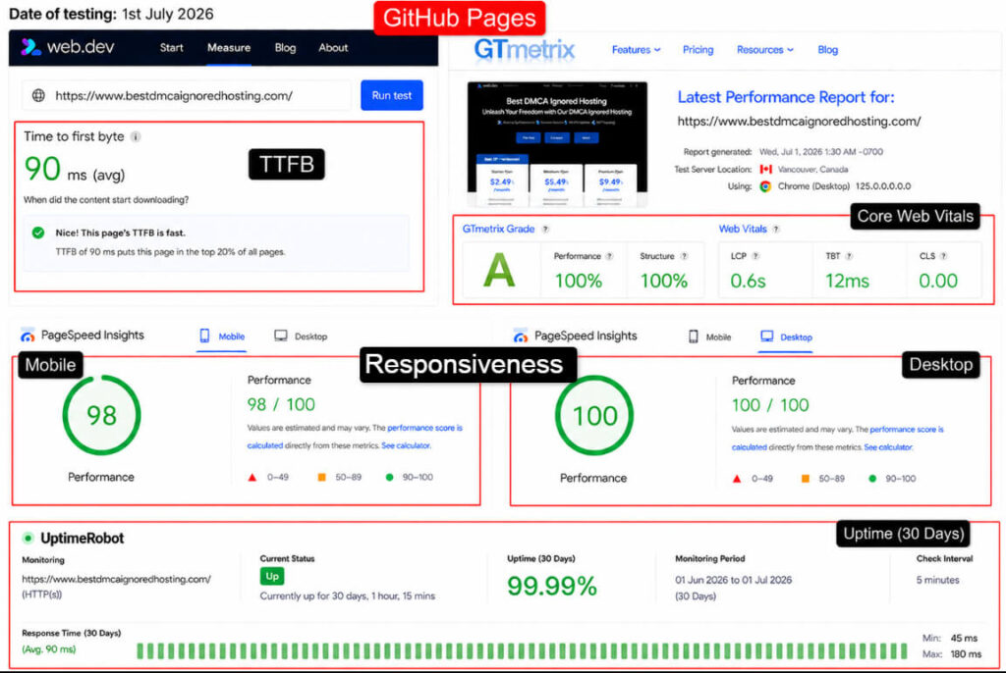The height and width of the screenshot is (673, 1006).
Task: Click the 30-day response time bar chart
Action: point(522,651)
